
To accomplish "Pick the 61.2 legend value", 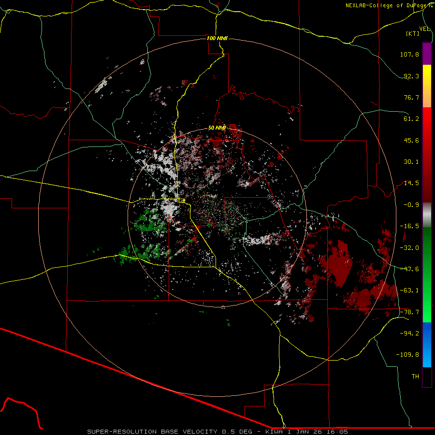I will tap(411, 119).
